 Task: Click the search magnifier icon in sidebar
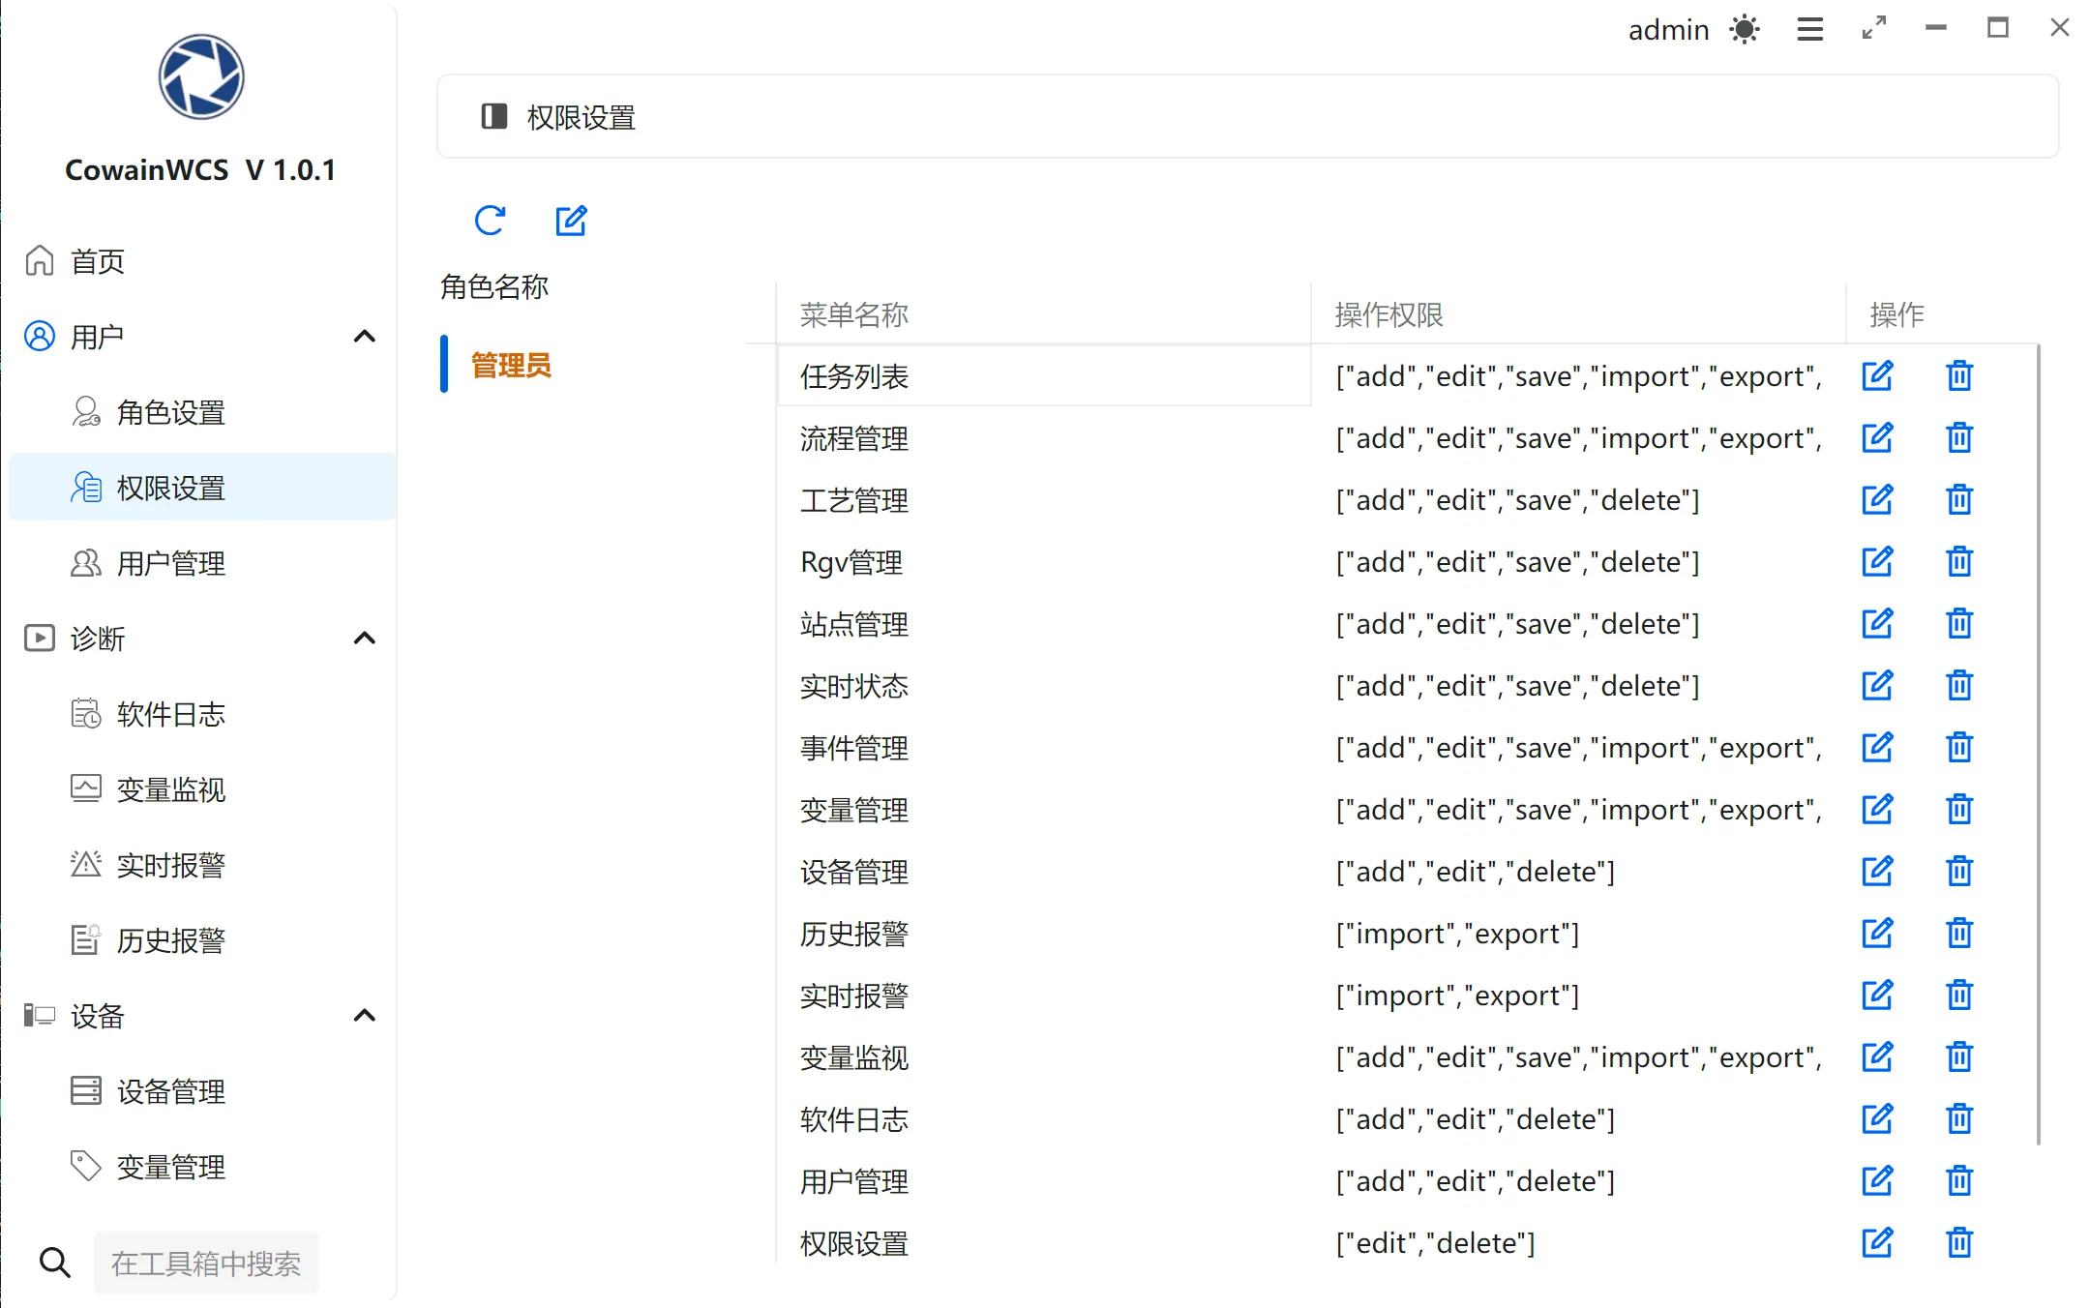pyautogui.click(x=54, y=1263)
